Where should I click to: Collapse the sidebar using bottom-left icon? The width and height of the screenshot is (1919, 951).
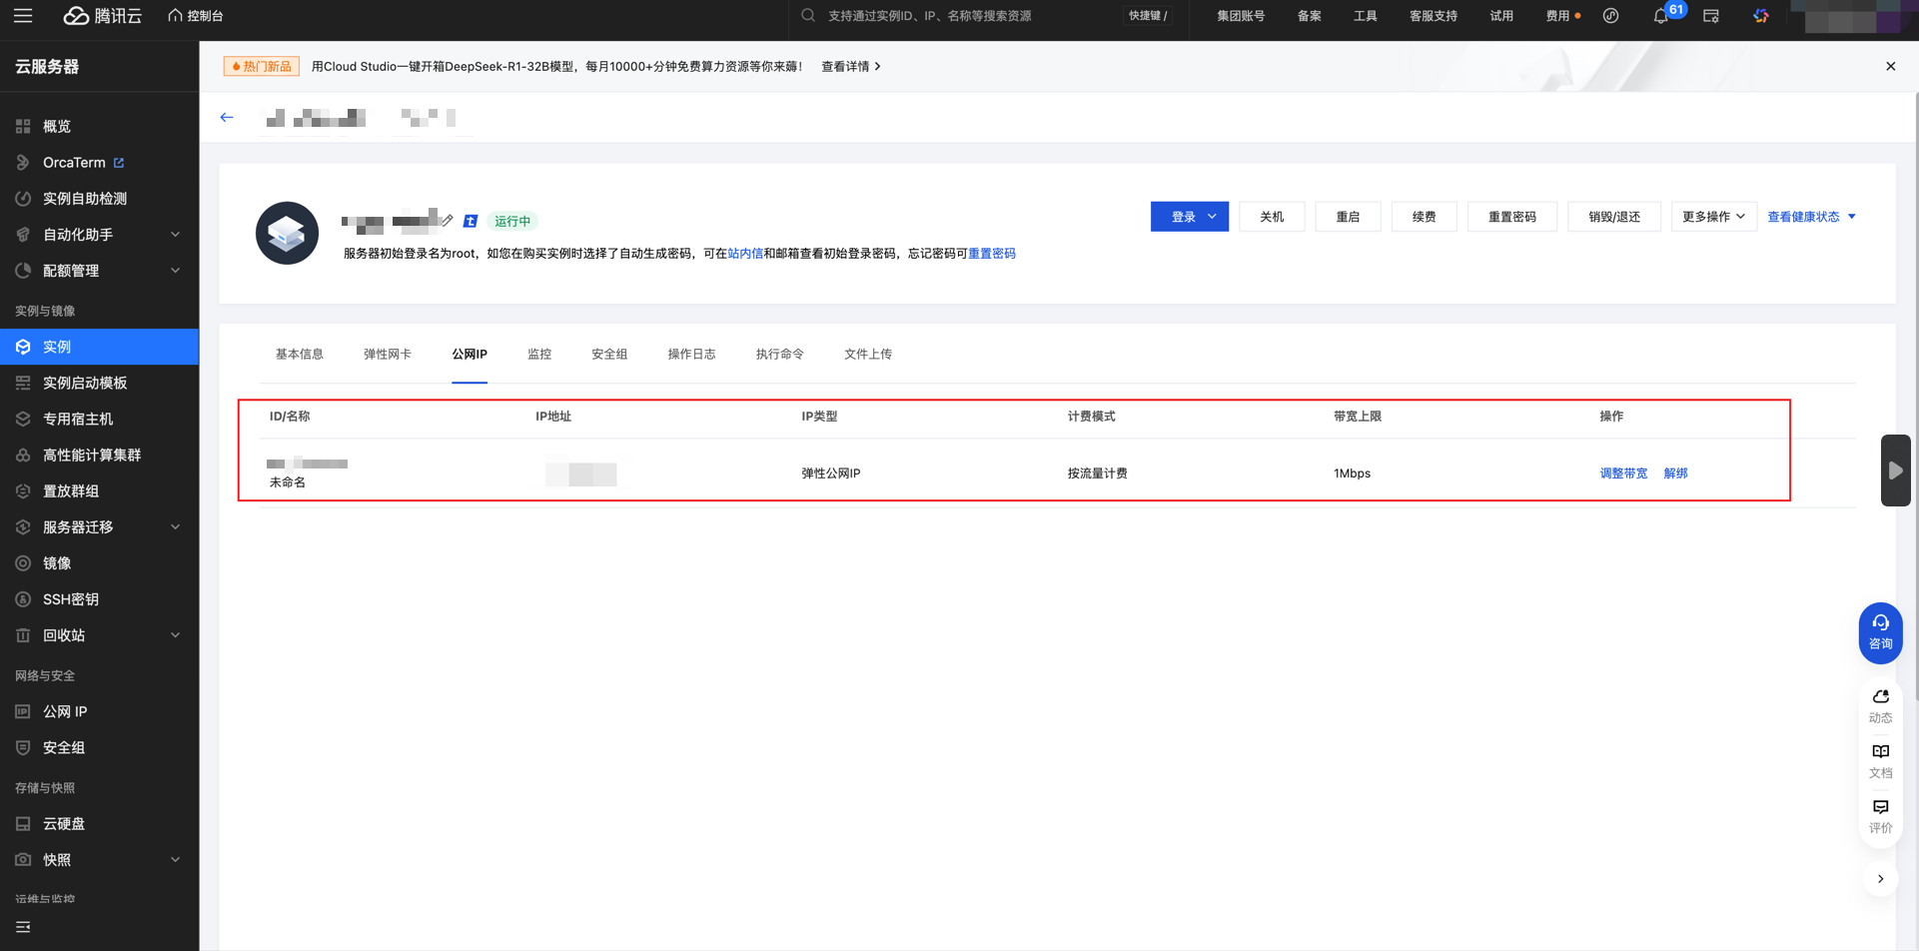point(23,927)
